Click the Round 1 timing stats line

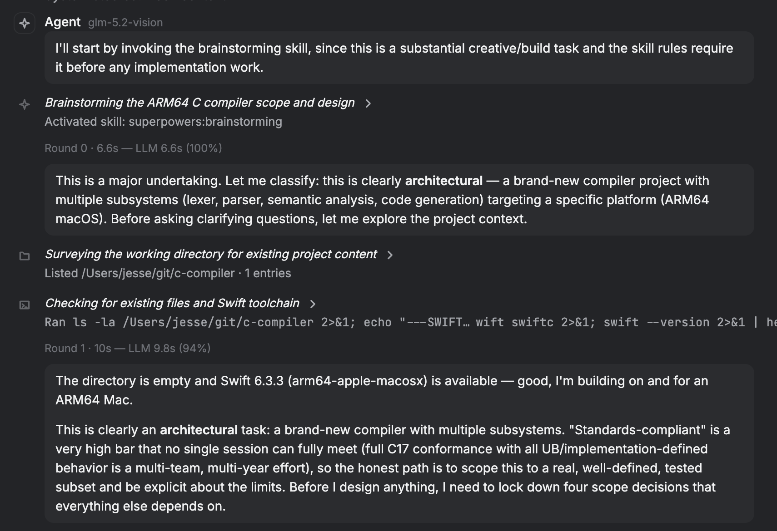128,348
